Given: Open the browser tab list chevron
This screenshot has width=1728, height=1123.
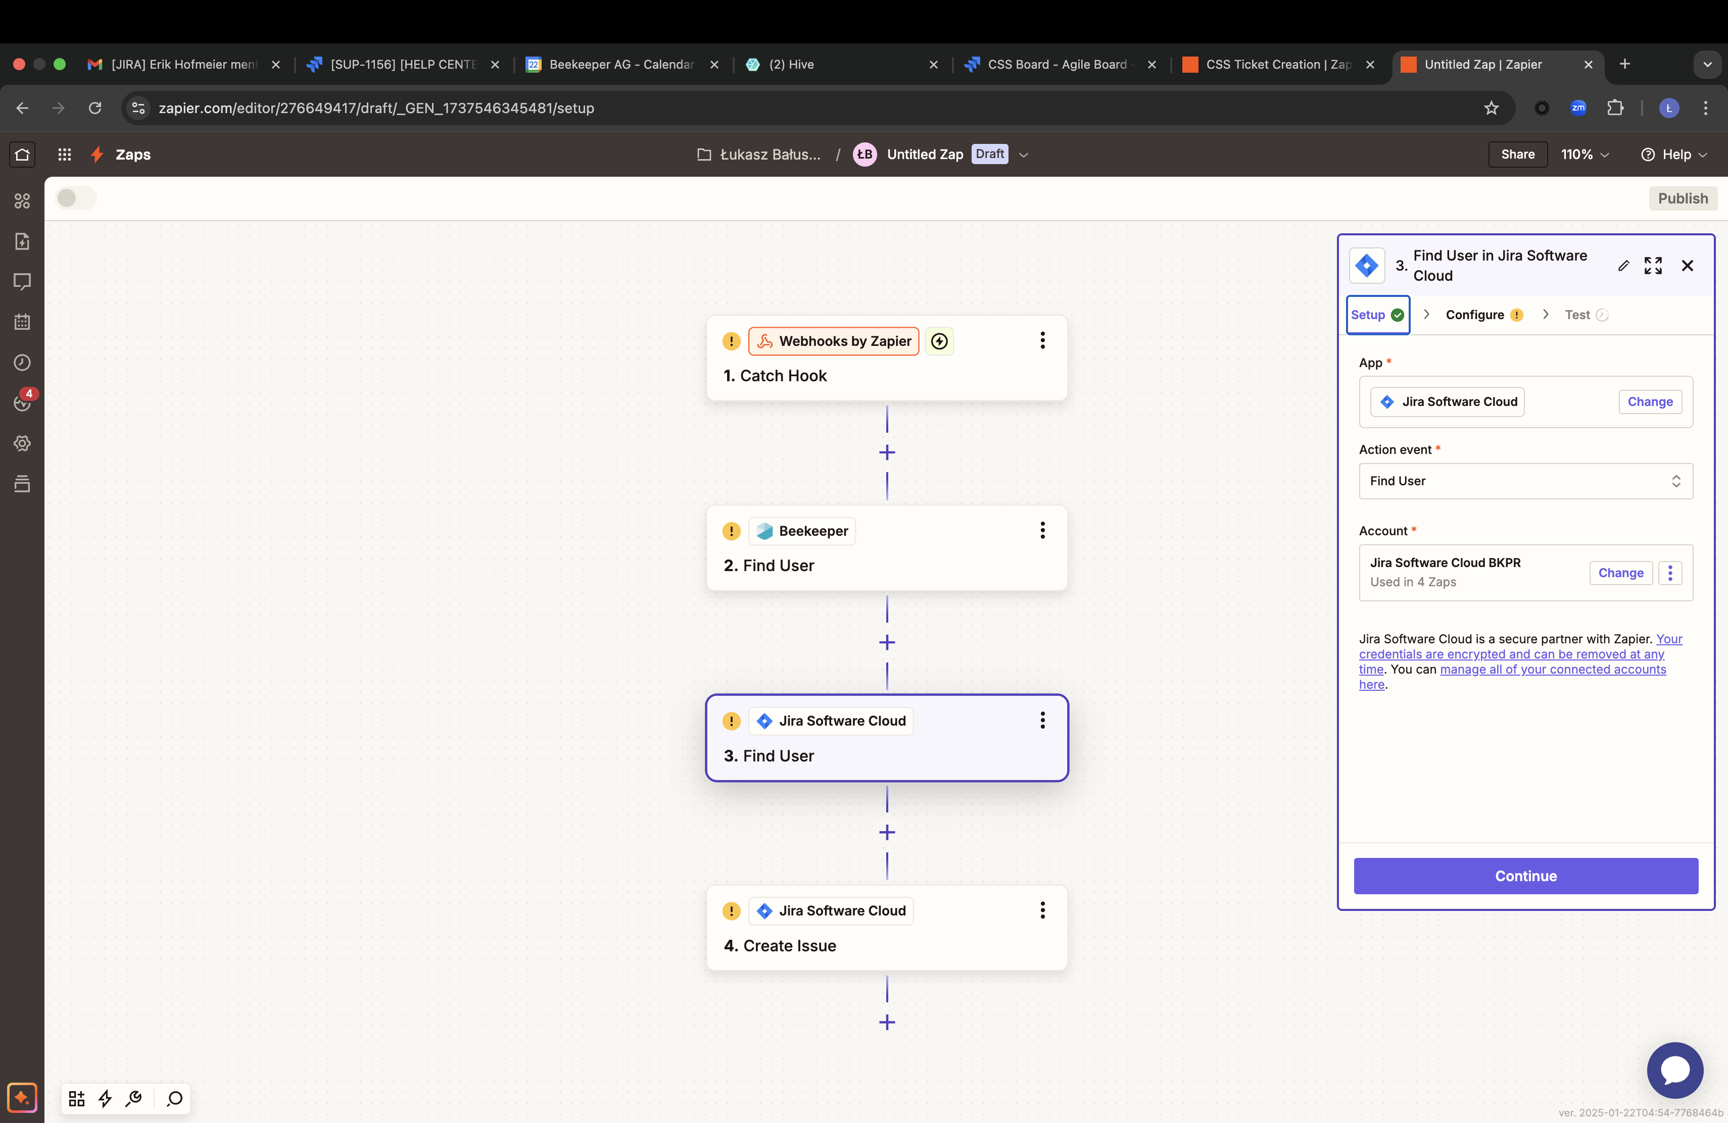Looking at the screenshot, I should point(1707,65).
